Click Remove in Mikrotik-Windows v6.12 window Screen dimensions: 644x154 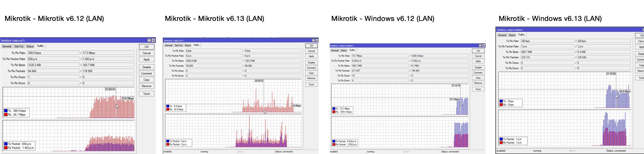[x=478, y=83]
